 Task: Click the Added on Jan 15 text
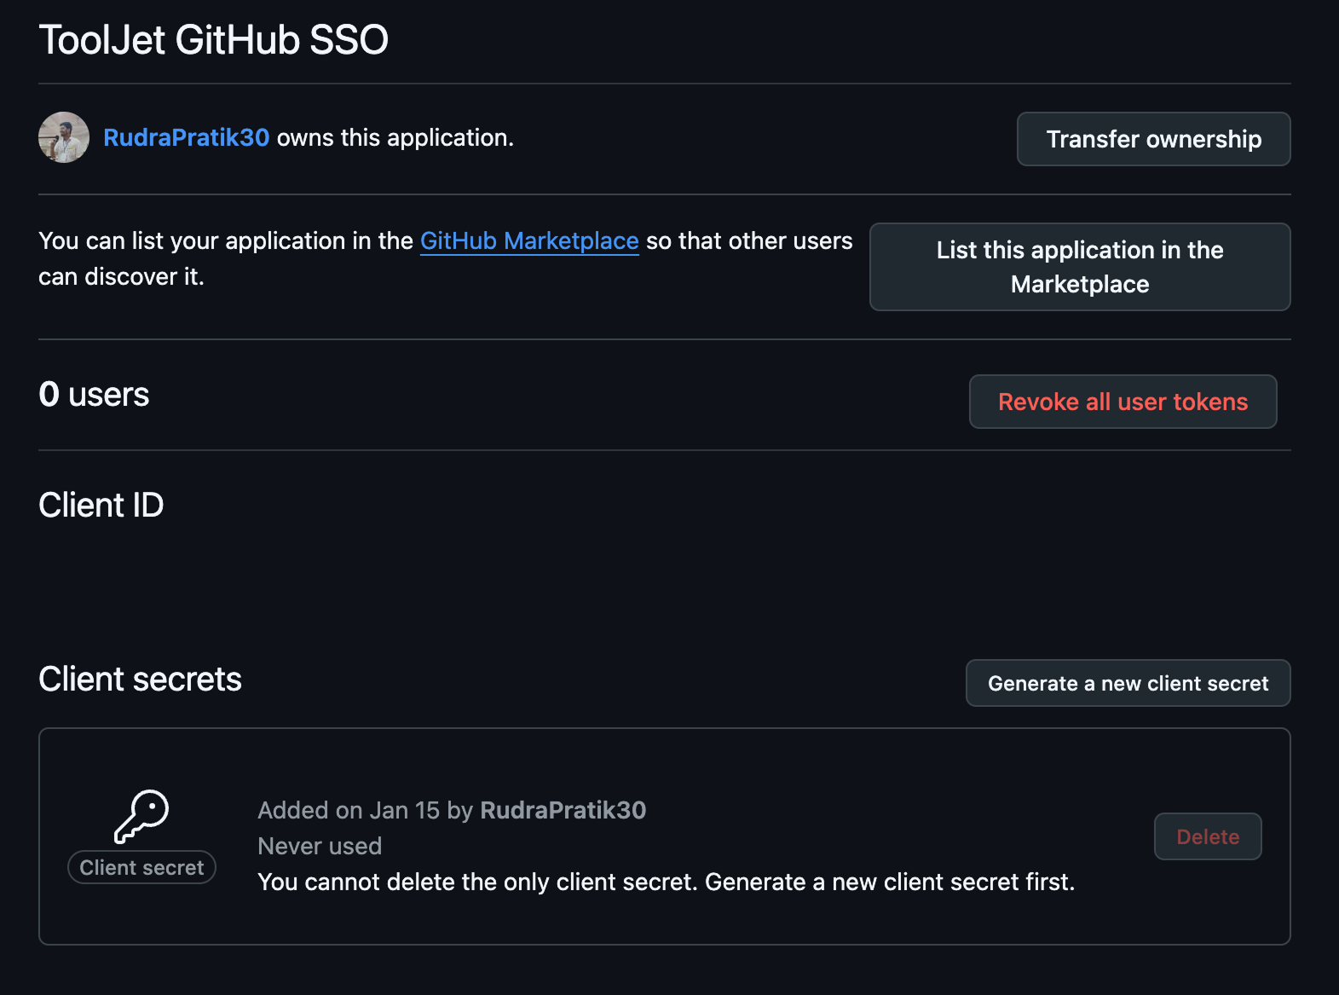(x=349, y=810)
